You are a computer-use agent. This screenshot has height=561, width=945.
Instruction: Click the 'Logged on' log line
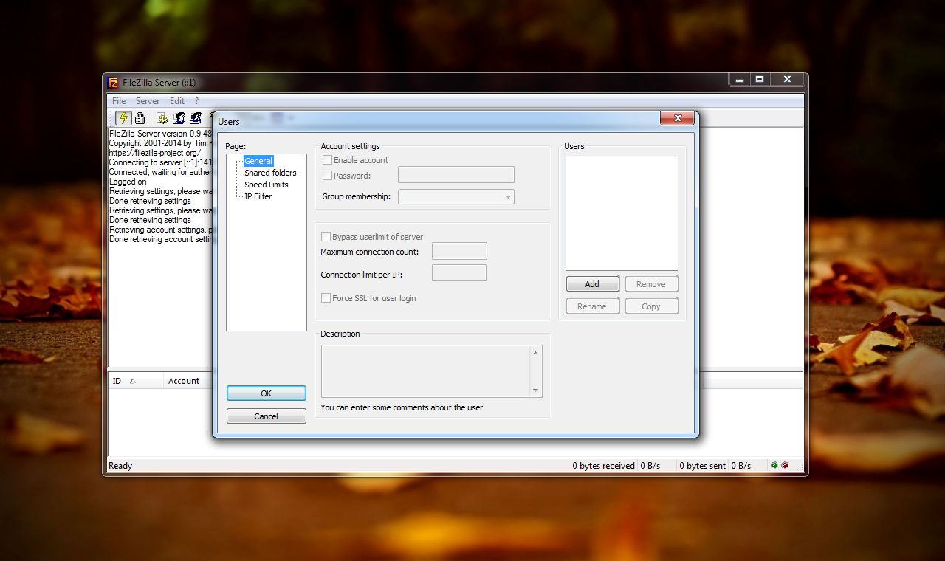coord(128,182)
